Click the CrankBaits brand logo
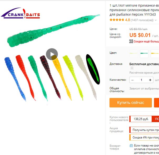The width and height of the screenshot is (159, 155). click(x=20, y=13)
